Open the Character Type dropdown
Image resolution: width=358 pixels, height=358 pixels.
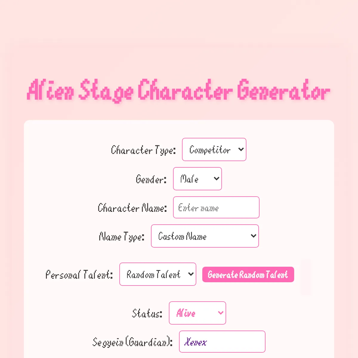214,149
